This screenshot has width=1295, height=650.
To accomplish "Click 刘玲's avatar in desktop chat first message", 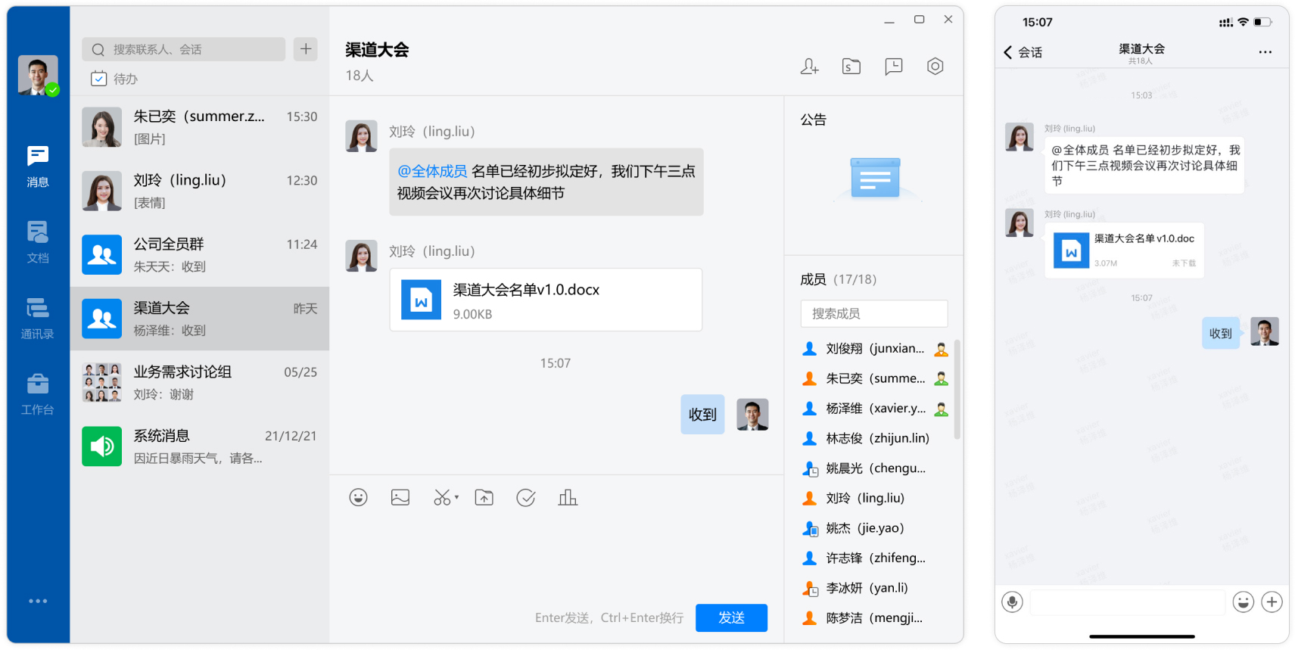I will point(362,136).
